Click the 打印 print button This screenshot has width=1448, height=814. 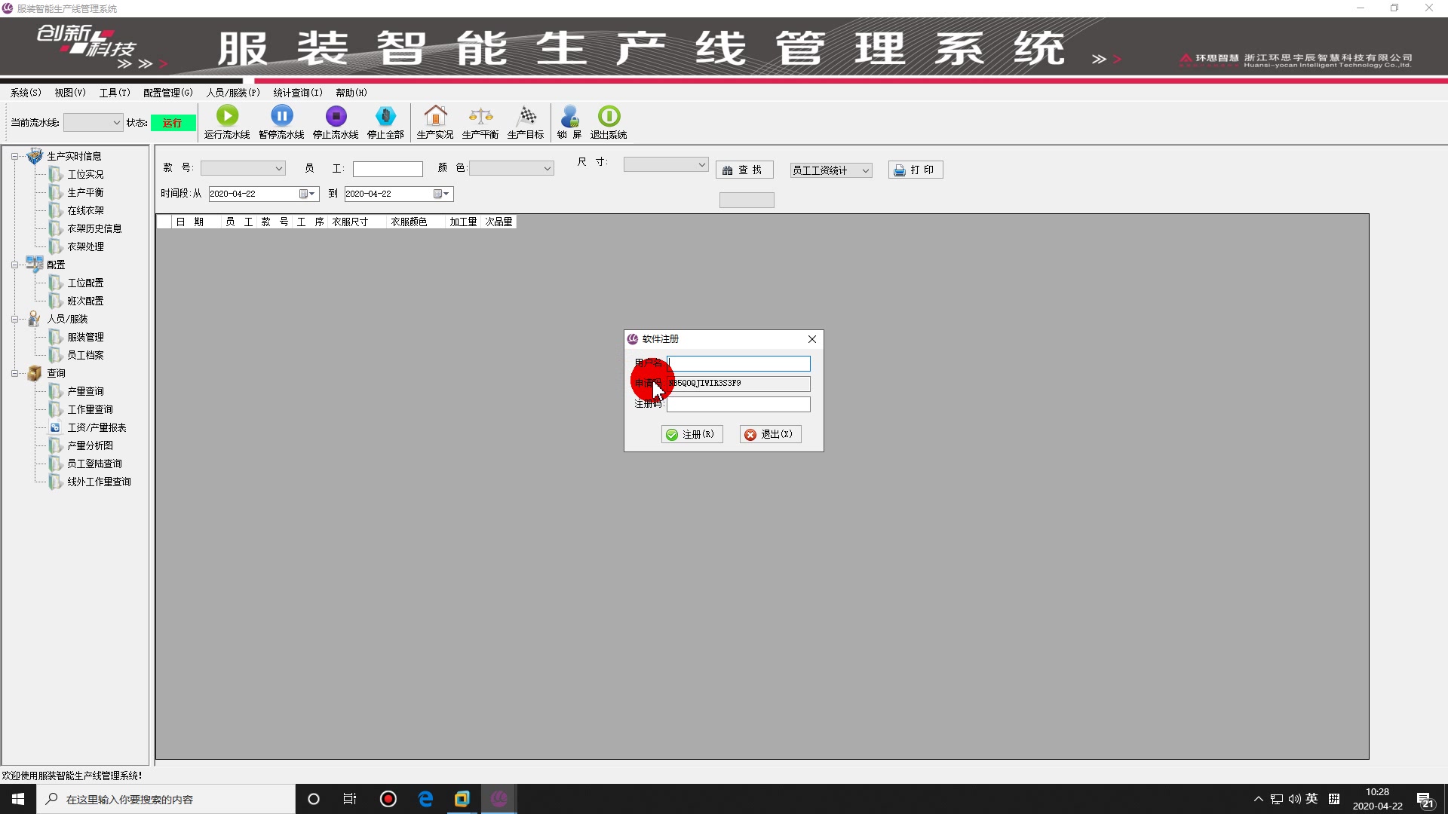point(916,170)
